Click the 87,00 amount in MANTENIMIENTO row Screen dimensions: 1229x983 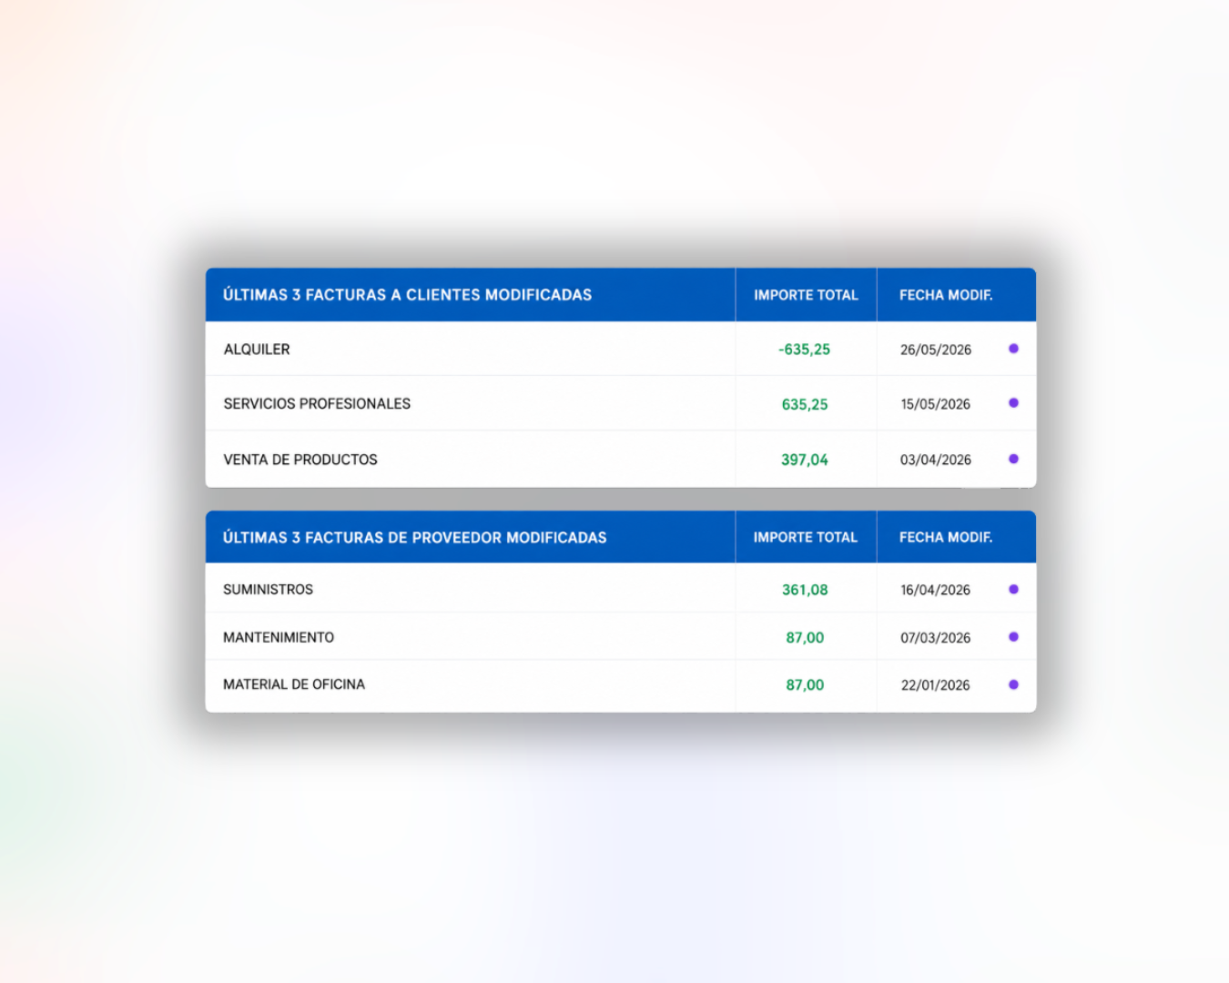tap(805, 638)
